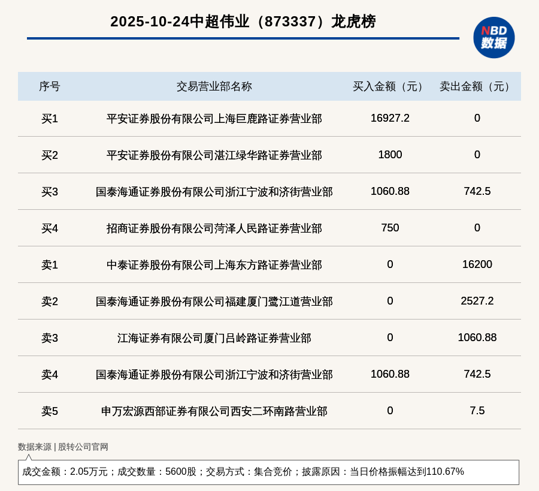This screenshot has width=539, height=491.
Task: Click the 16927.2 buy amount
Action: 390,118
